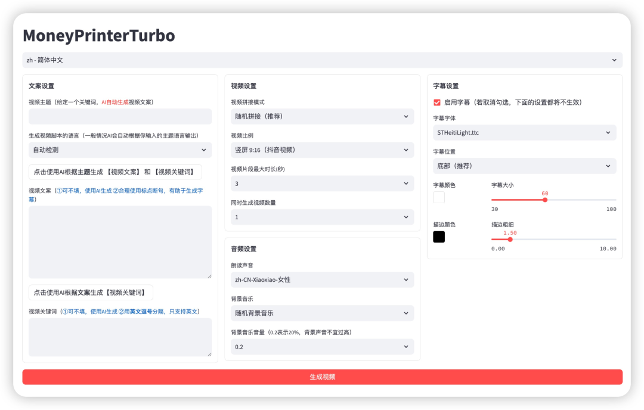Open the 竖屏 9:16 video ratio dropdown
This screenshot has height=410, width=644.
(322, 150)
